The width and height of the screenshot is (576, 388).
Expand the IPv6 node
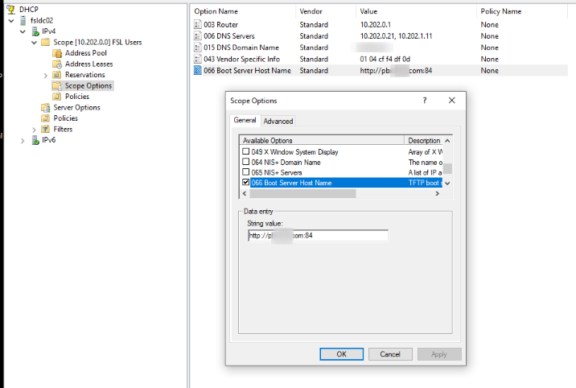pos(23,141)
